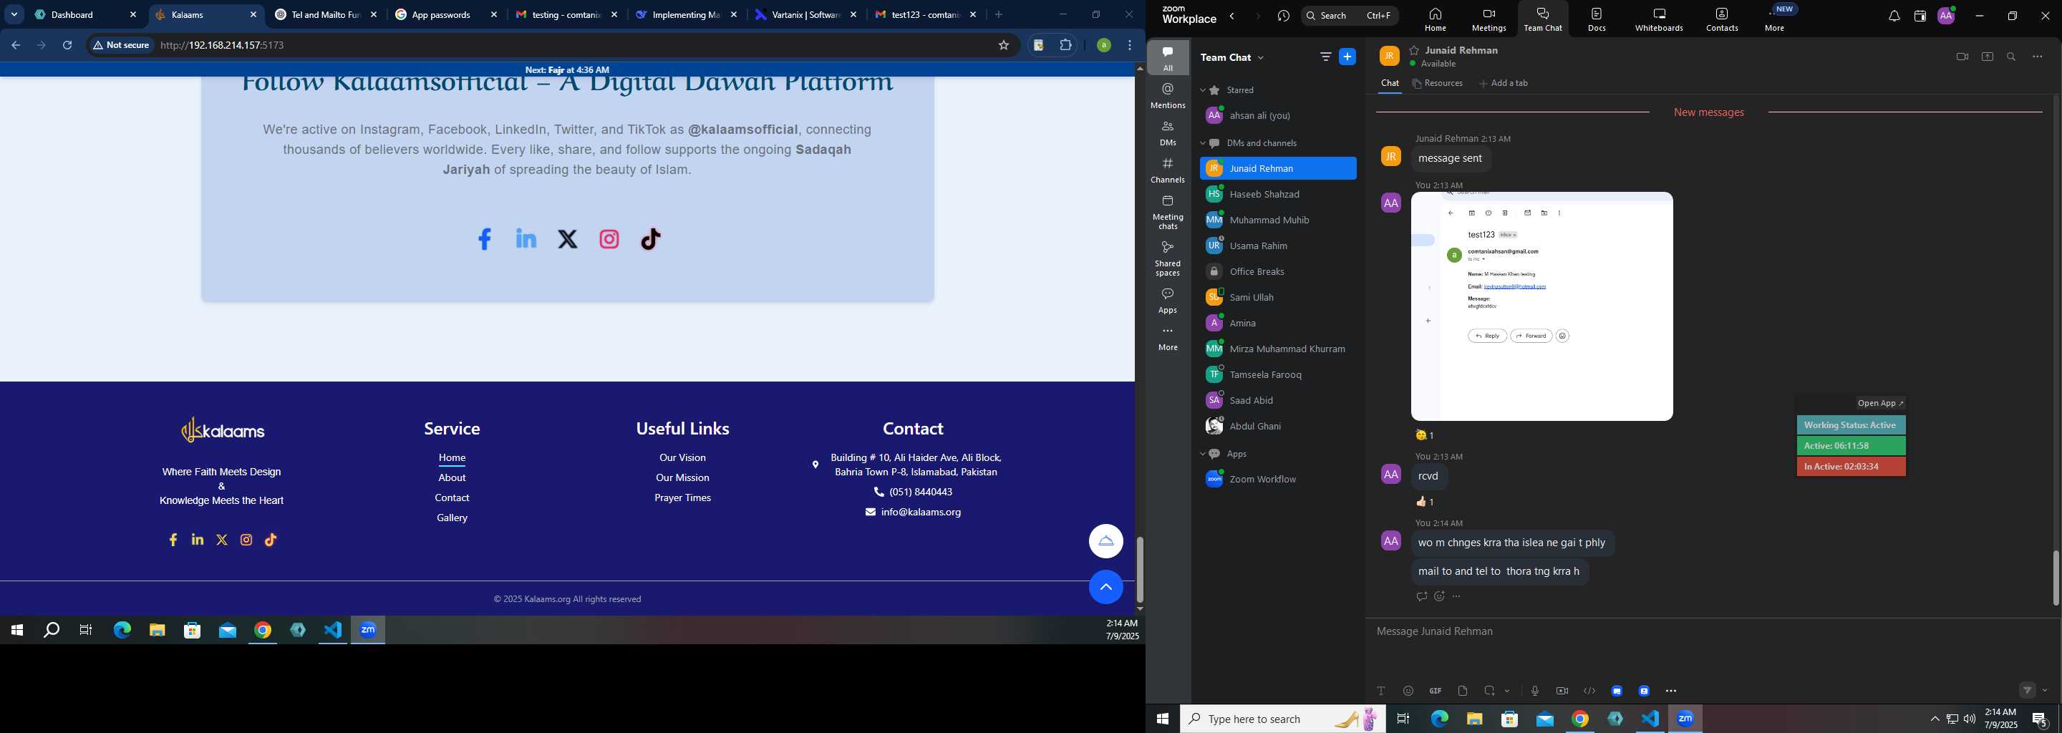Viewport: 2062px width, 733px height.
Task: Open More in Zoom sidebar
Action: pos(1168,339)
